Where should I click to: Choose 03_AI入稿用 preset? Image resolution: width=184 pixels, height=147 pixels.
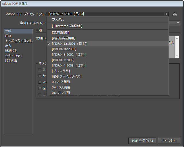(x=108, y=82)
